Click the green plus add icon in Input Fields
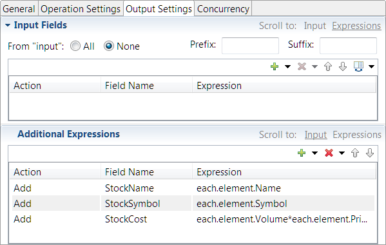Image resolution: width=386 pixels, height=245 pixels. point(275,66)
